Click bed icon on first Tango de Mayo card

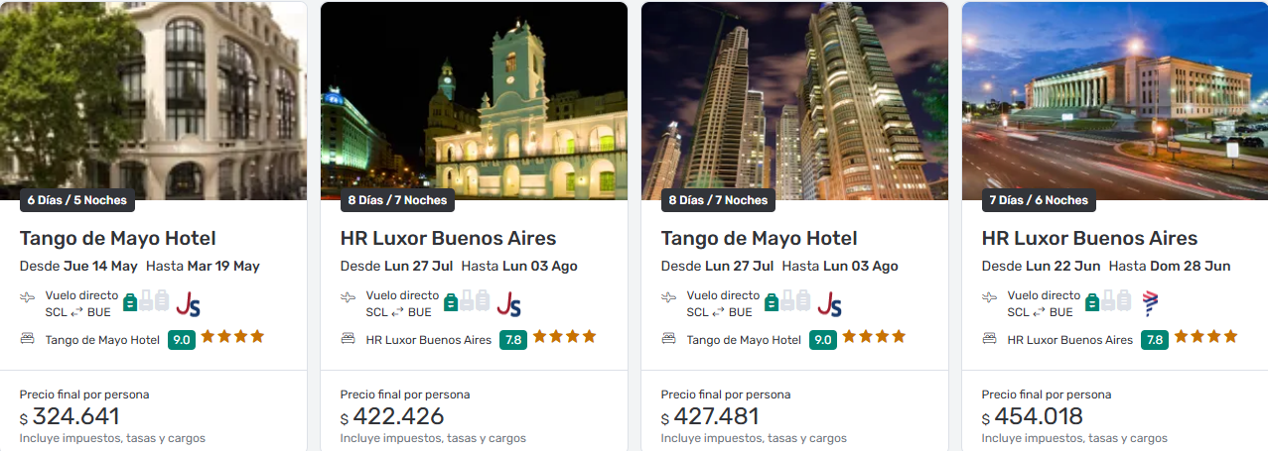(28, 339)
